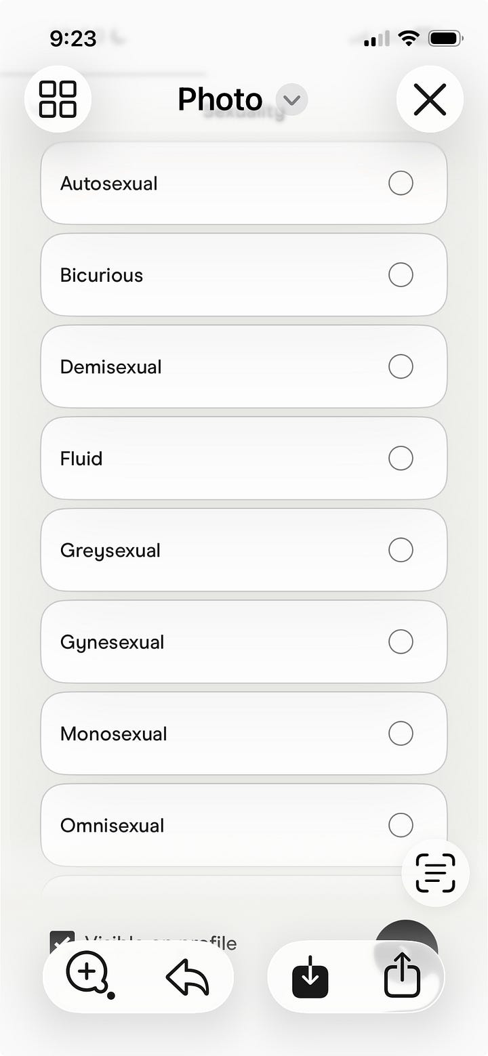This screenshot has width=488, height=1056.
Task: Choose the Gynesexual option
Action: tap(244, 641)
